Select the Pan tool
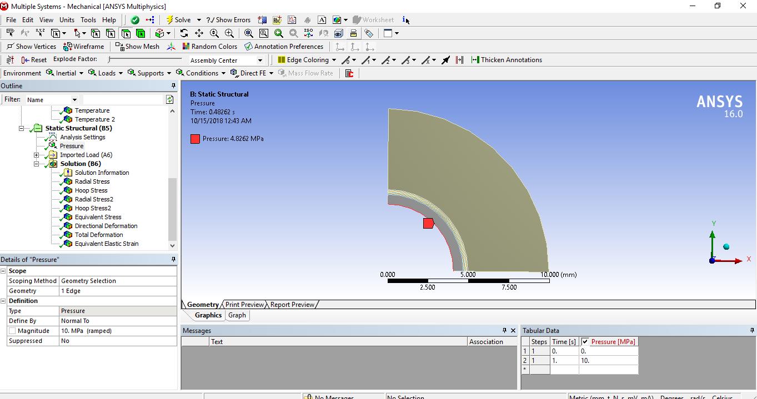Screen dimensions: 757x399 point(199,33)
